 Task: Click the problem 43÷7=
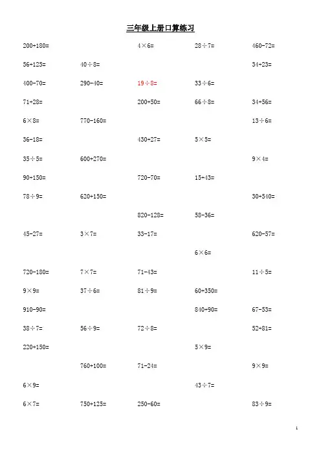pyautogui.click(x=205, y=385)
